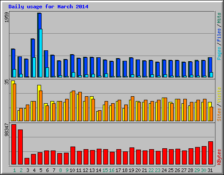
Task: Click day 25 on the x-axis
Action: tap(171, 170)
